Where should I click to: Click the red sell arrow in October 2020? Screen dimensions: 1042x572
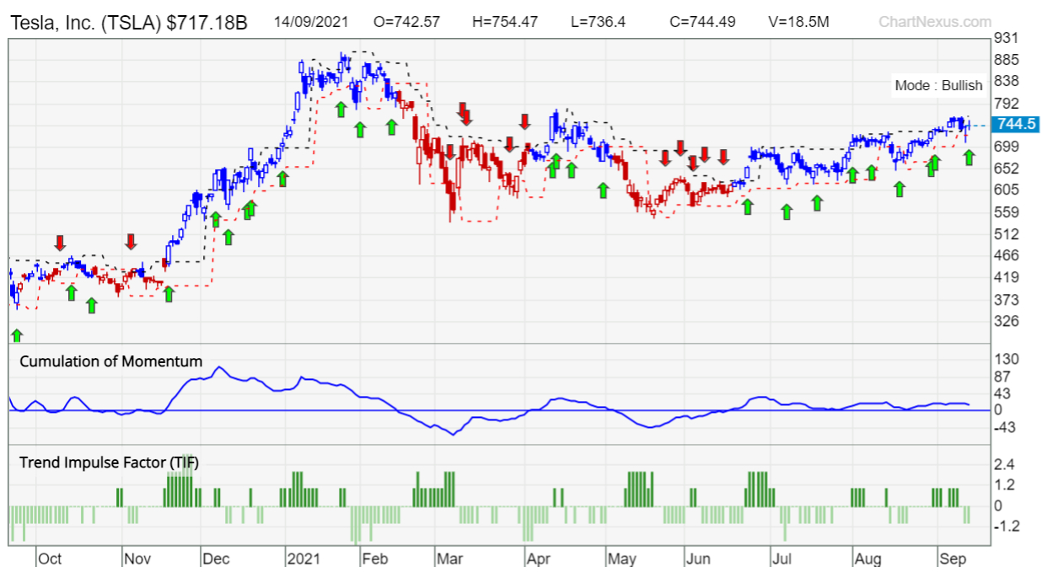(59, 243)
